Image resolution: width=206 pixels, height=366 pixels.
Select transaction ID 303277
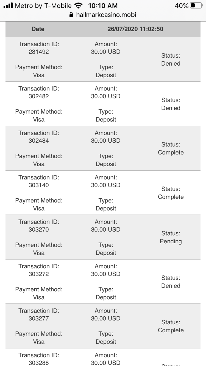39,319
